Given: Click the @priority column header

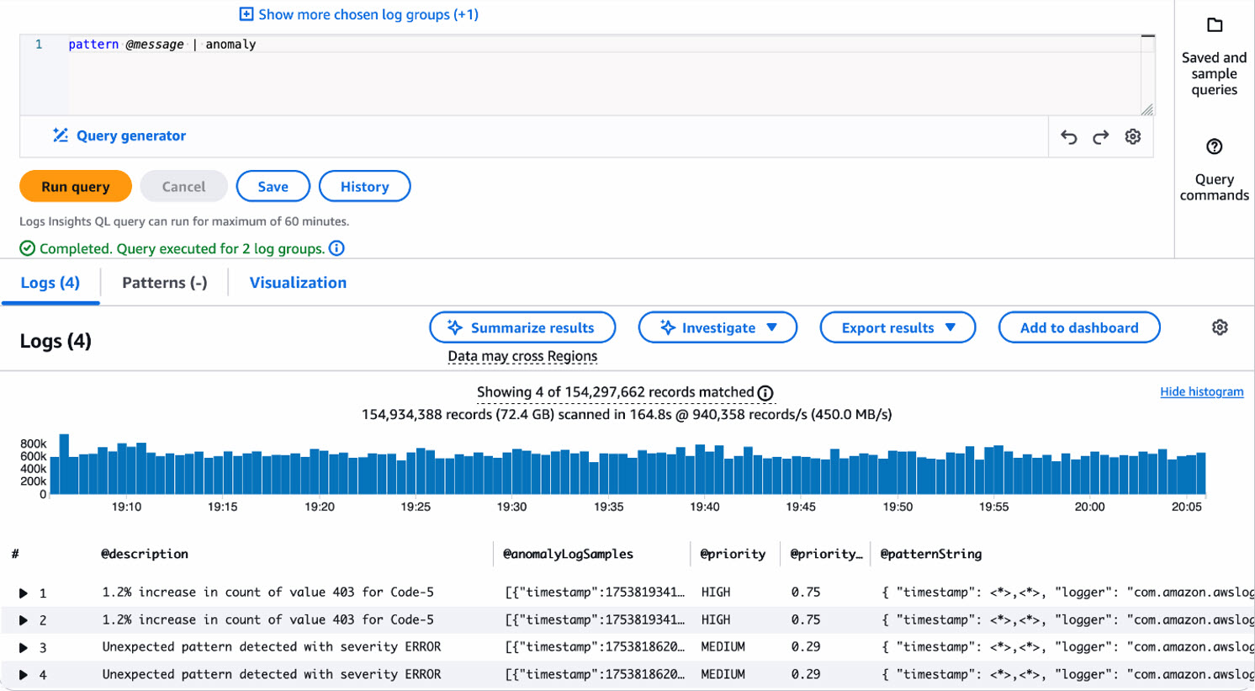Looking at the screenshot, I should [733, 554].
